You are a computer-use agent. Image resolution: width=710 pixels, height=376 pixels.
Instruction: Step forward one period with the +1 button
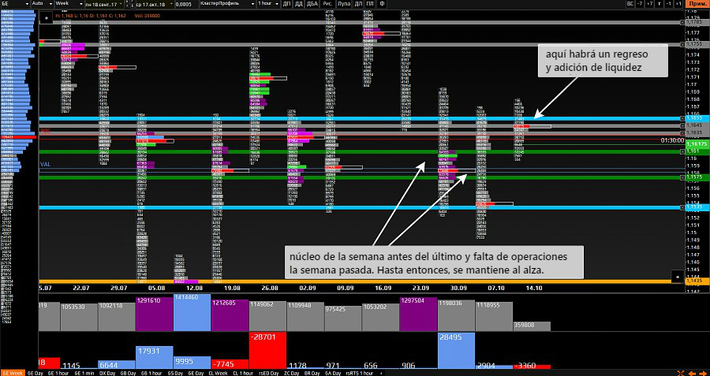click(678, 4)
